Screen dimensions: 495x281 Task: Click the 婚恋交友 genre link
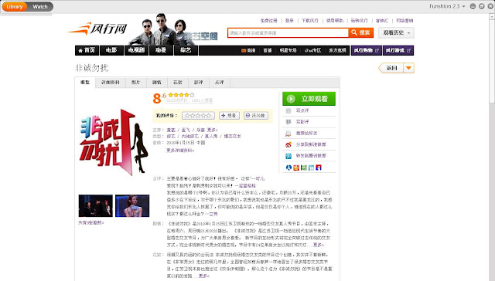click(232, 136)
